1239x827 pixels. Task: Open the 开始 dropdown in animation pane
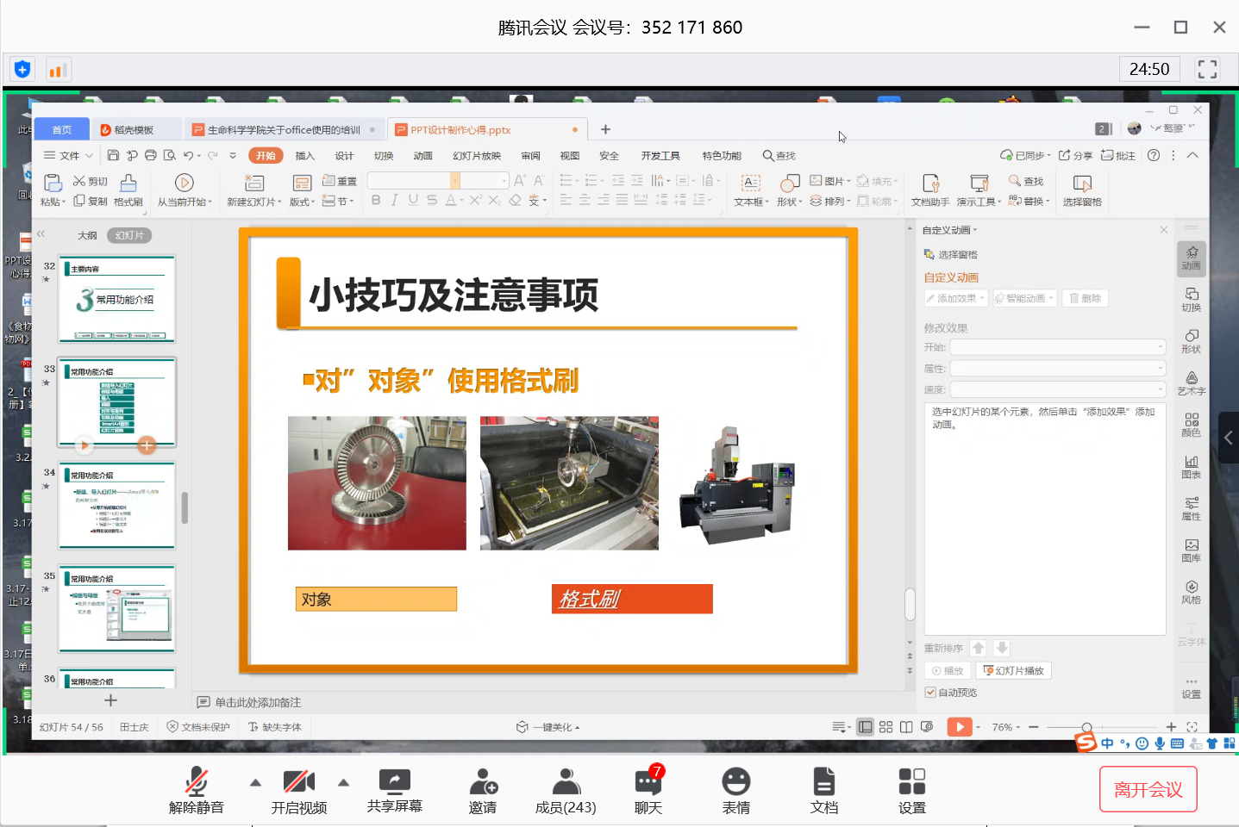(x=1057, y=347)
